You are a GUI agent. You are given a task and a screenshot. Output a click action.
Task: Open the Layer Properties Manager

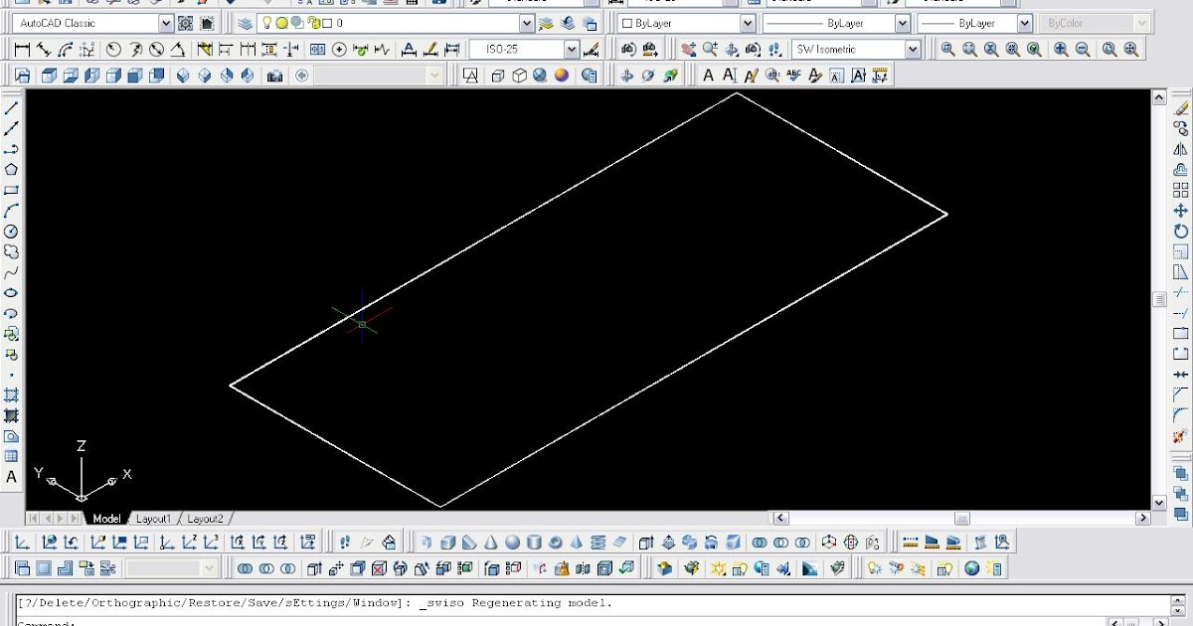click(243, 23)
